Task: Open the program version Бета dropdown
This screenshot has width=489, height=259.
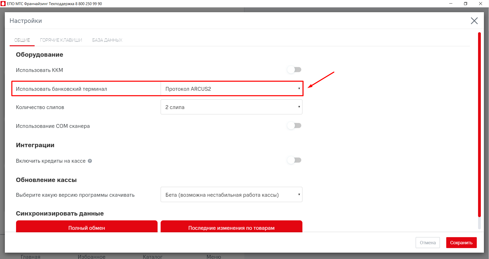Action: coord(231,195)
